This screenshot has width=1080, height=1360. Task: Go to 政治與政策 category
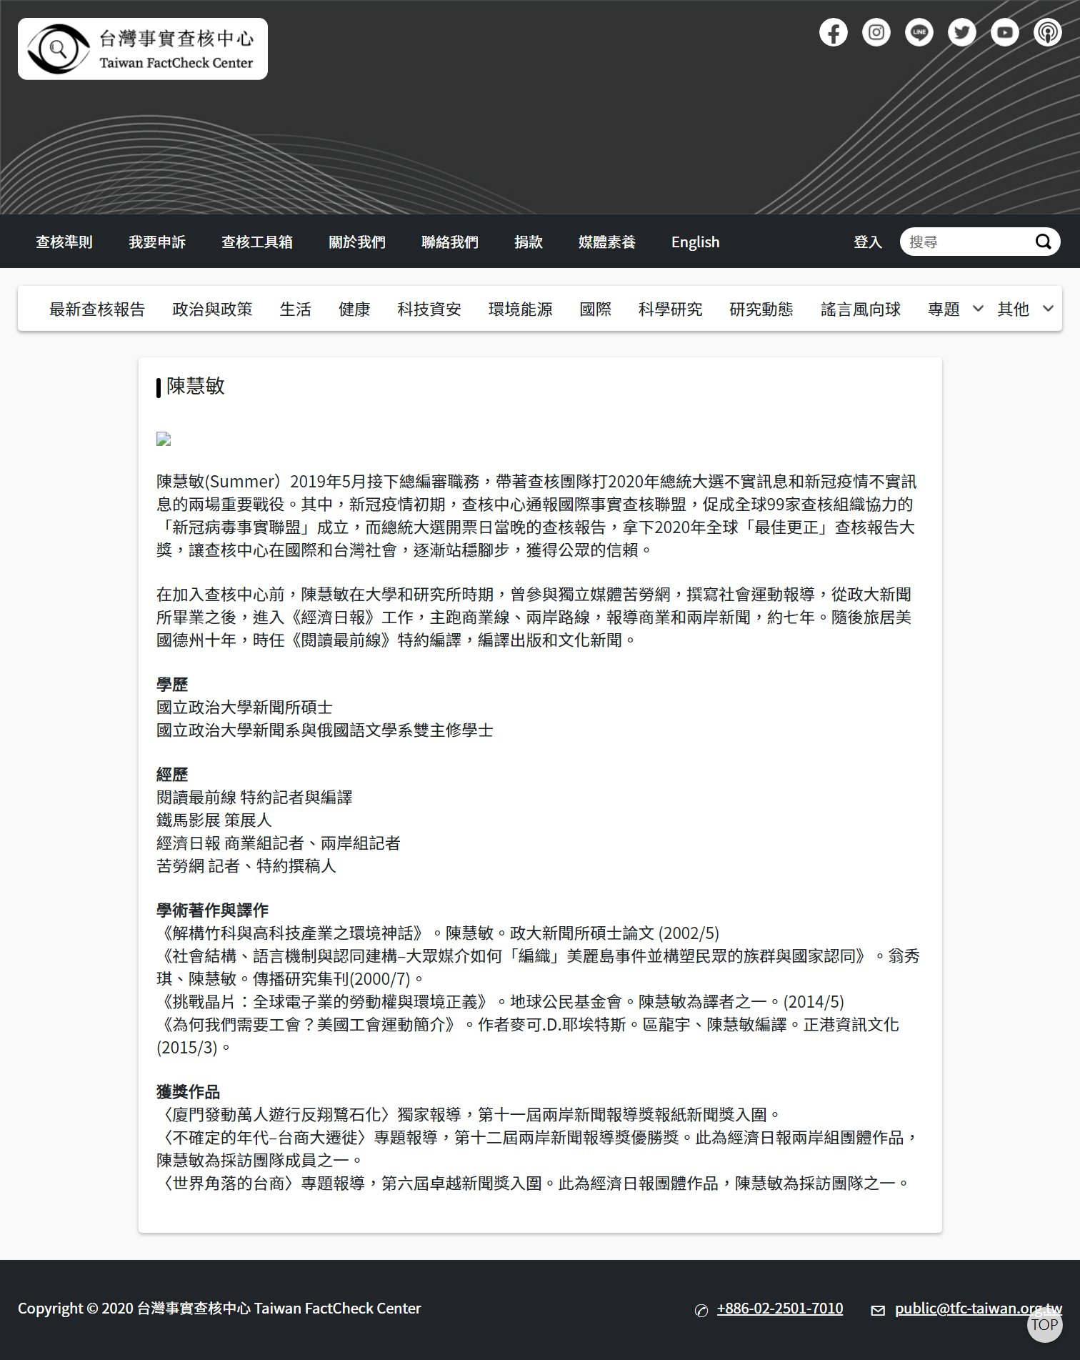click(x=213, y=309)
